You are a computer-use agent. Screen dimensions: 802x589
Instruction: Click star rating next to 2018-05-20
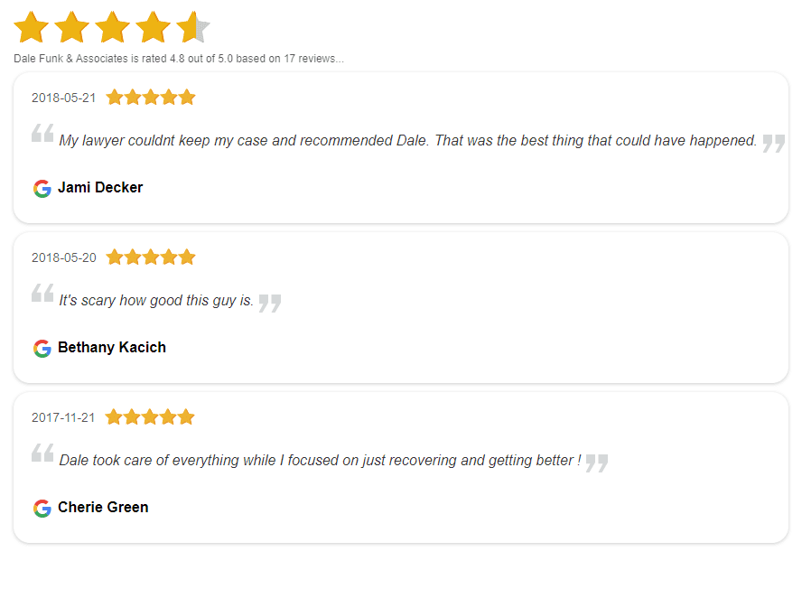150,257
